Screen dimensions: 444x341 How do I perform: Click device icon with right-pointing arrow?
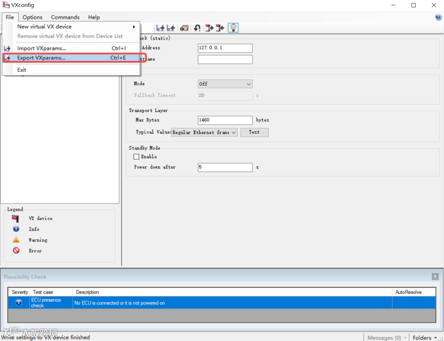[x=209, y=28]
